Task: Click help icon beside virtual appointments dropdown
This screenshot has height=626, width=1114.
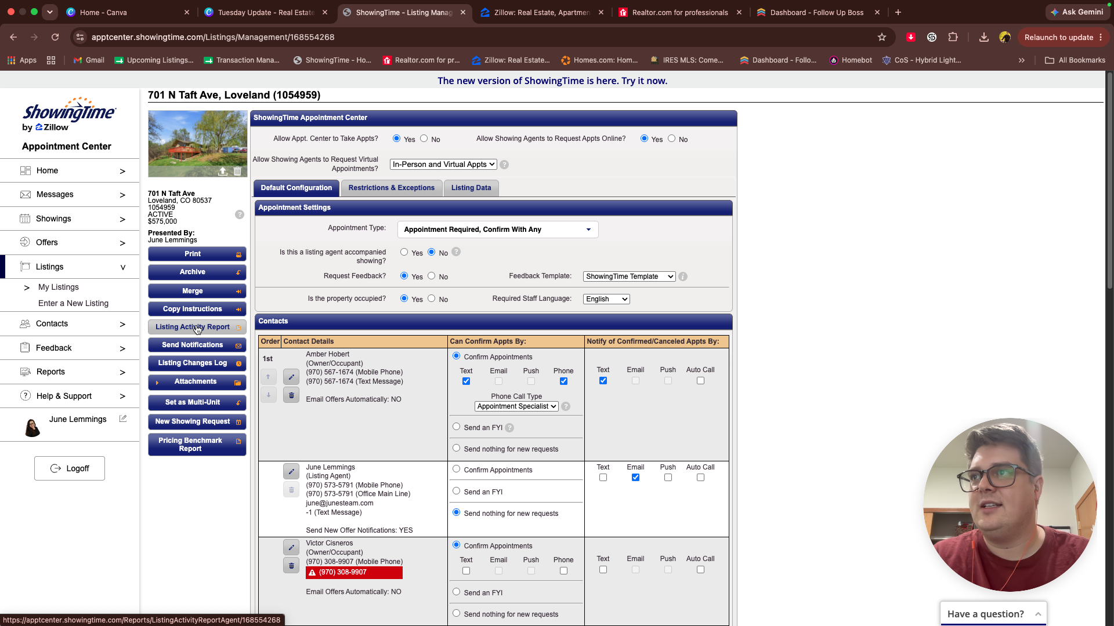Action: (x=504, y=165)
